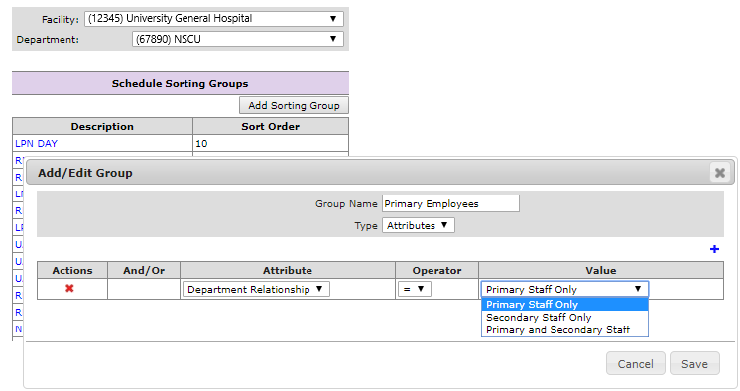The image size is (740, 391).
Task: Delete condition row with red X icon
Action: (69, 288)
